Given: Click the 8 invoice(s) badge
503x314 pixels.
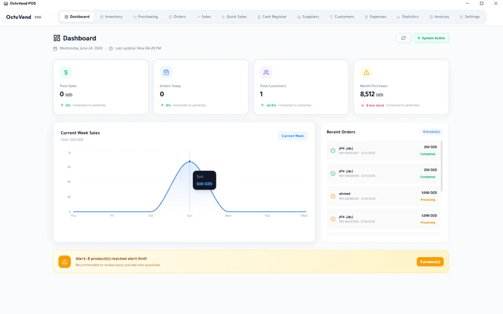Looking at the screenshot, I should (431, 132).
